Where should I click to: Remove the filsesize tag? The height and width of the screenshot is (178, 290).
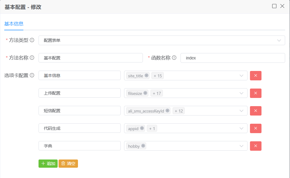point(145,93)
